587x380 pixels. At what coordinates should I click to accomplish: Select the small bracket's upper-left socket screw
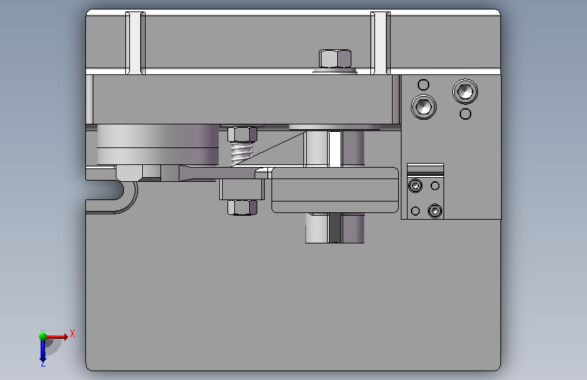(415, 185)
